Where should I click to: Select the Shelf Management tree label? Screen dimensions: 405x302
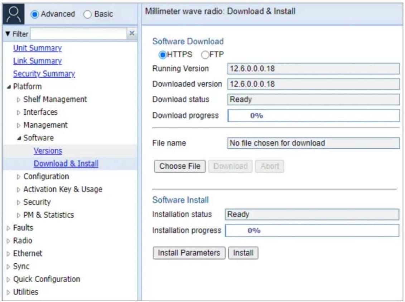[55, 99]
